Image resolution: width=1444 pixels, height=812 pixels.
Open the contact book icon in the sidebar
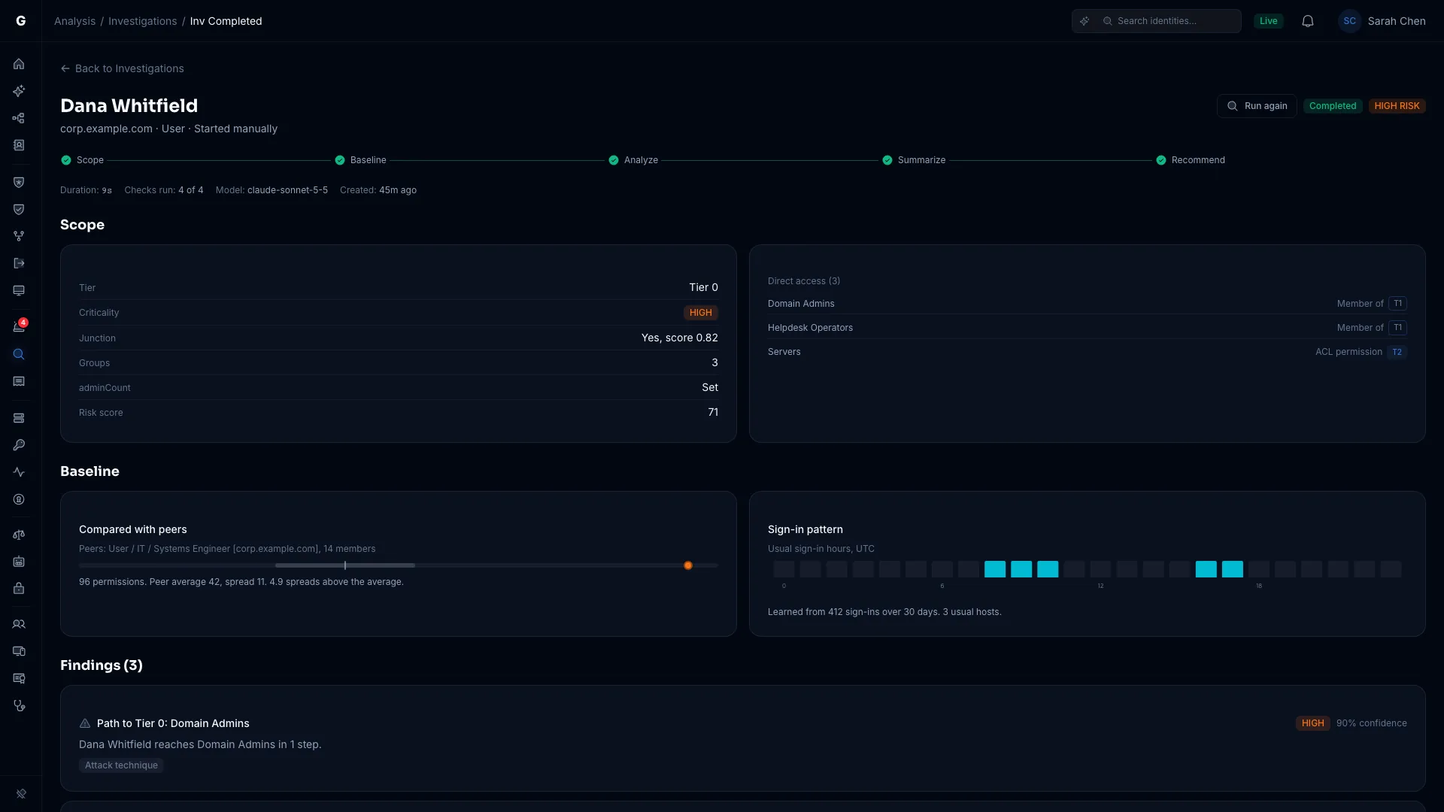[x=19, y=145]
